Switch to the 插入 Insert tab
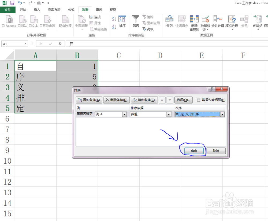The height and width of the screenshot is (221, 268). coord(37,10)
